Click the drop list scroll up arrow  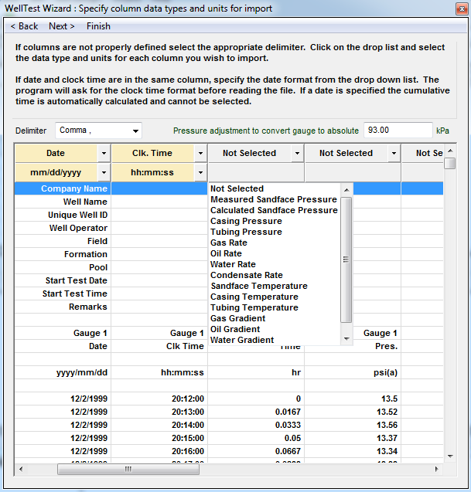(x=346, y=190)
